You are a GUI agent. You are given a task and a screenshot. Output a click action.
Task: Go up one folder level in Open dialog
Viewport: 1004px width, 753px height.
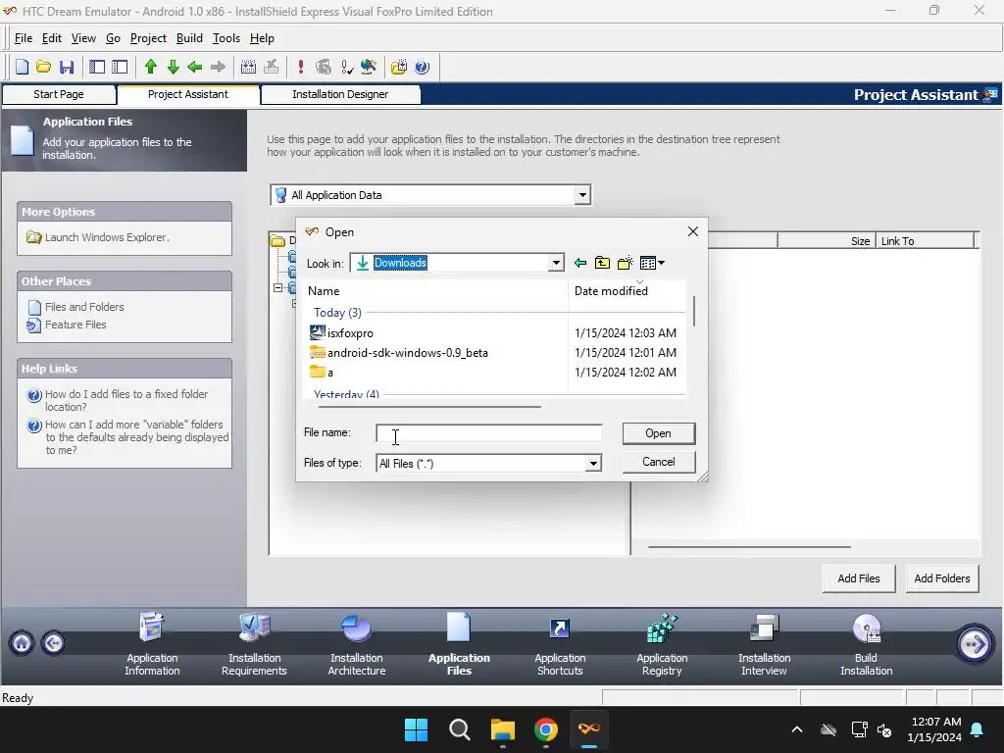click(x=602, y=263)
